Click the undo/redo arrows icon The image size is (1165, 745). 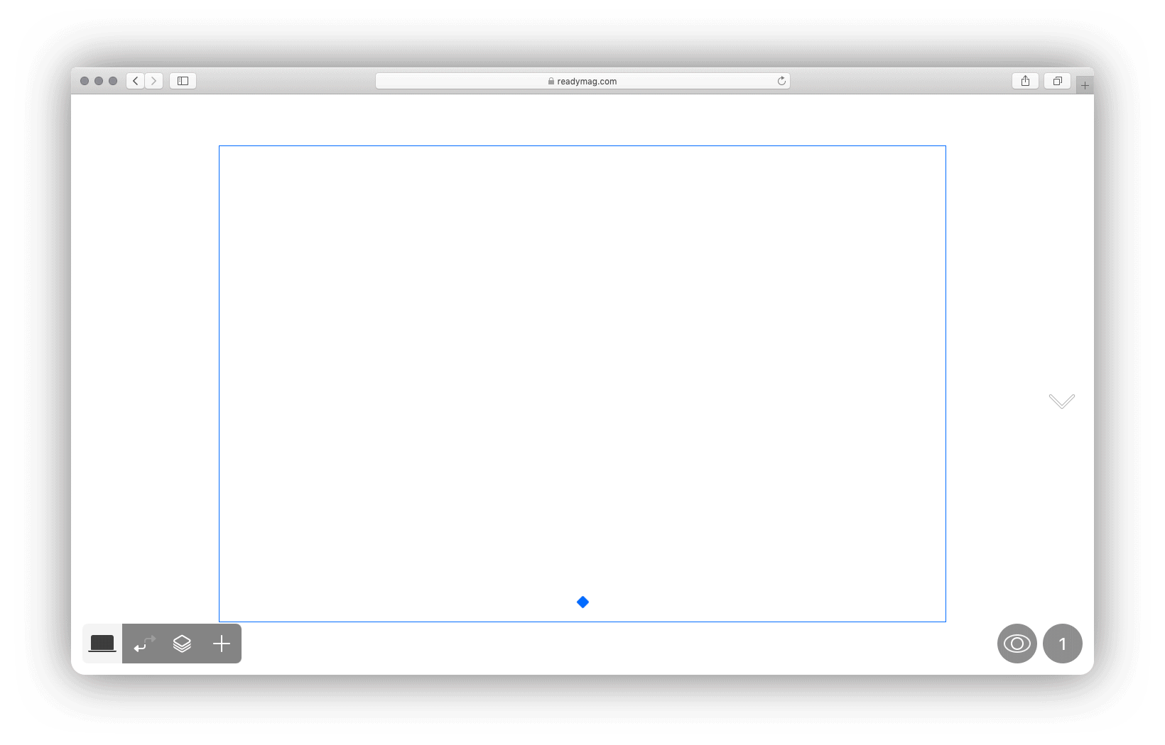(x=145, y=644)
